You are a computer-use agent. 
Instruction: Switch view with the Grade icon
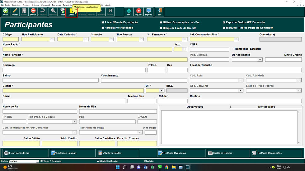71,12
